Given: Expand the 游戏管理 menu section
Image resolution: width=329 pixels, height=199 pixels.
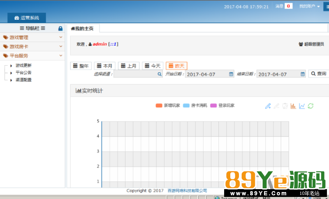Looking at the screenshot, I should 32,37.
